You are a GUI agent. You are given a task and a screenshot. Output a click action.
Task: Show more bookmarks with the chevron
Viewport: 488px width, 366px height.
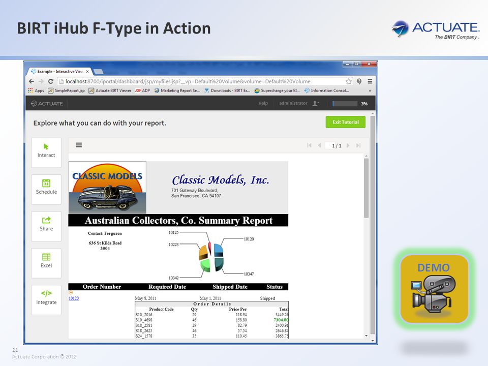370,90
